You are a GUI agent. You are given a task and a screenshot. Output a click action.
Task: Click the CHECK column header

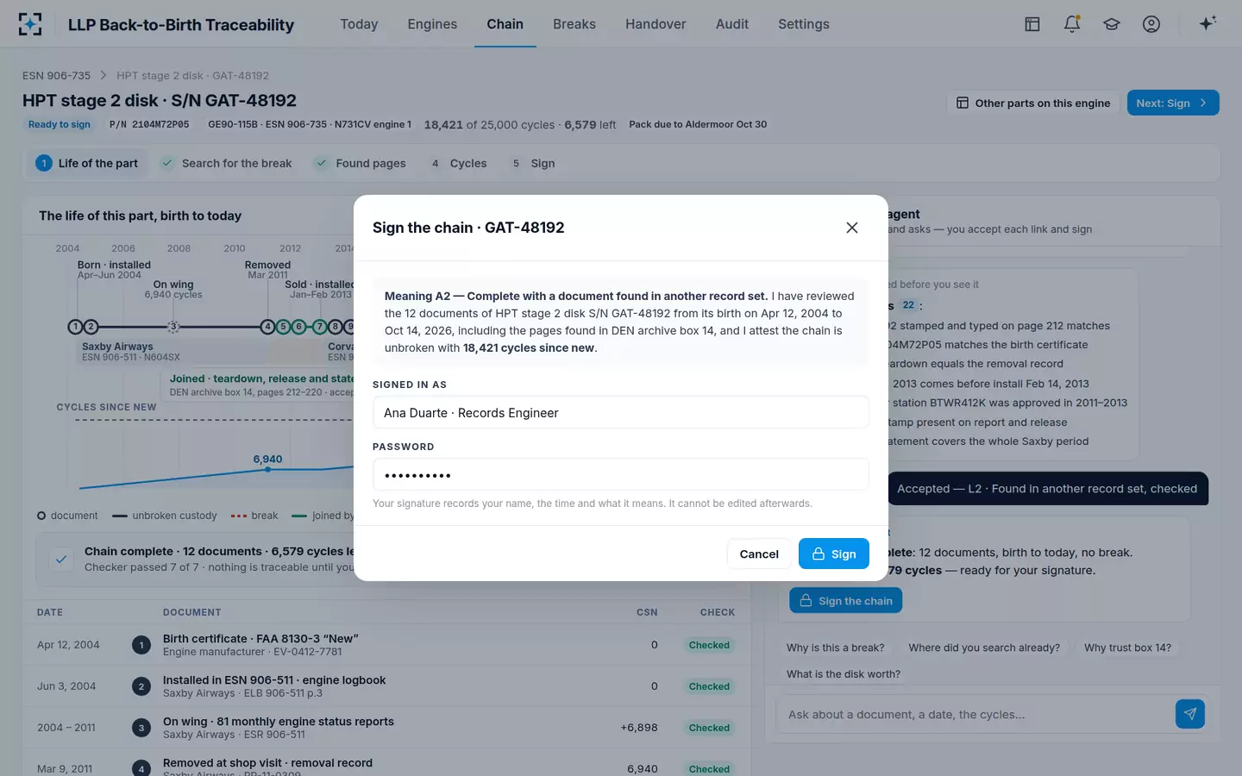coord(718,612)
